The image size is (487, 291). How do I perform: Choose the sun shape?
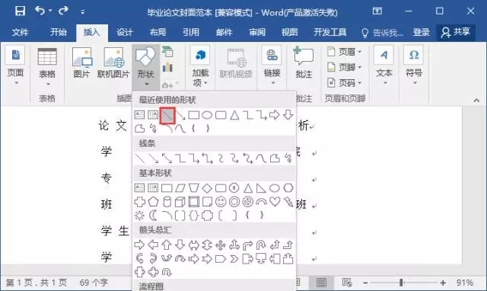click(139, 215)
